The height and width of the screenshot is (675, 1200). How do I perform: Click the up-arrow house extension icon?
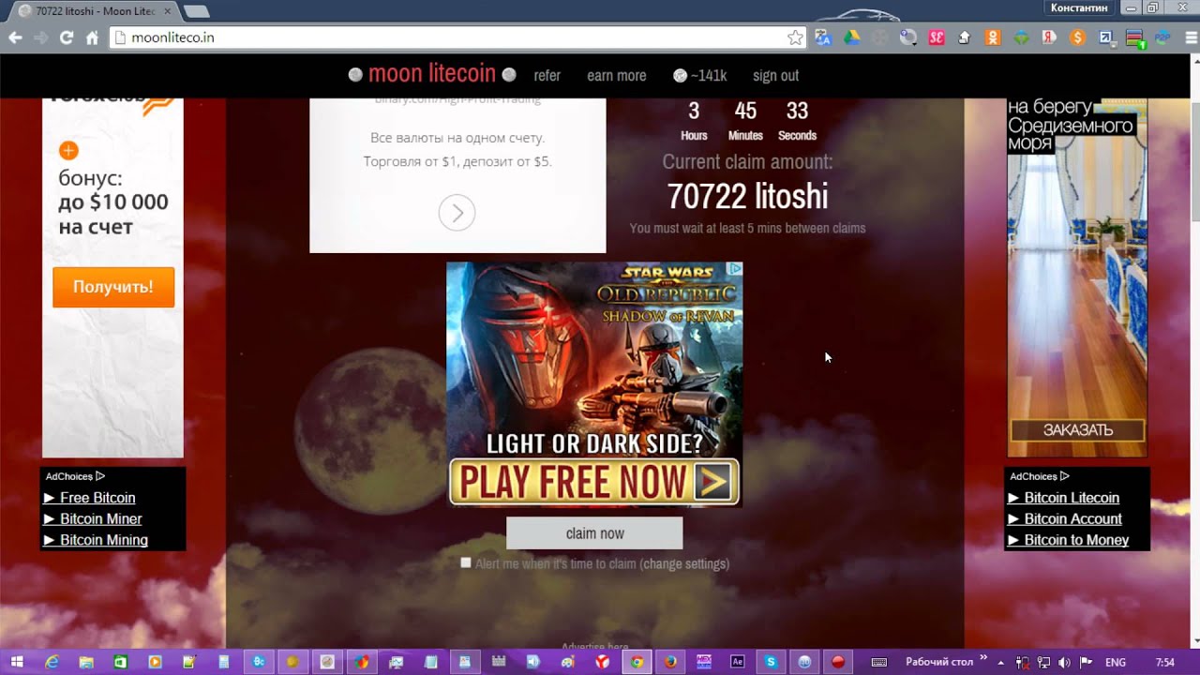coord(964,37)
